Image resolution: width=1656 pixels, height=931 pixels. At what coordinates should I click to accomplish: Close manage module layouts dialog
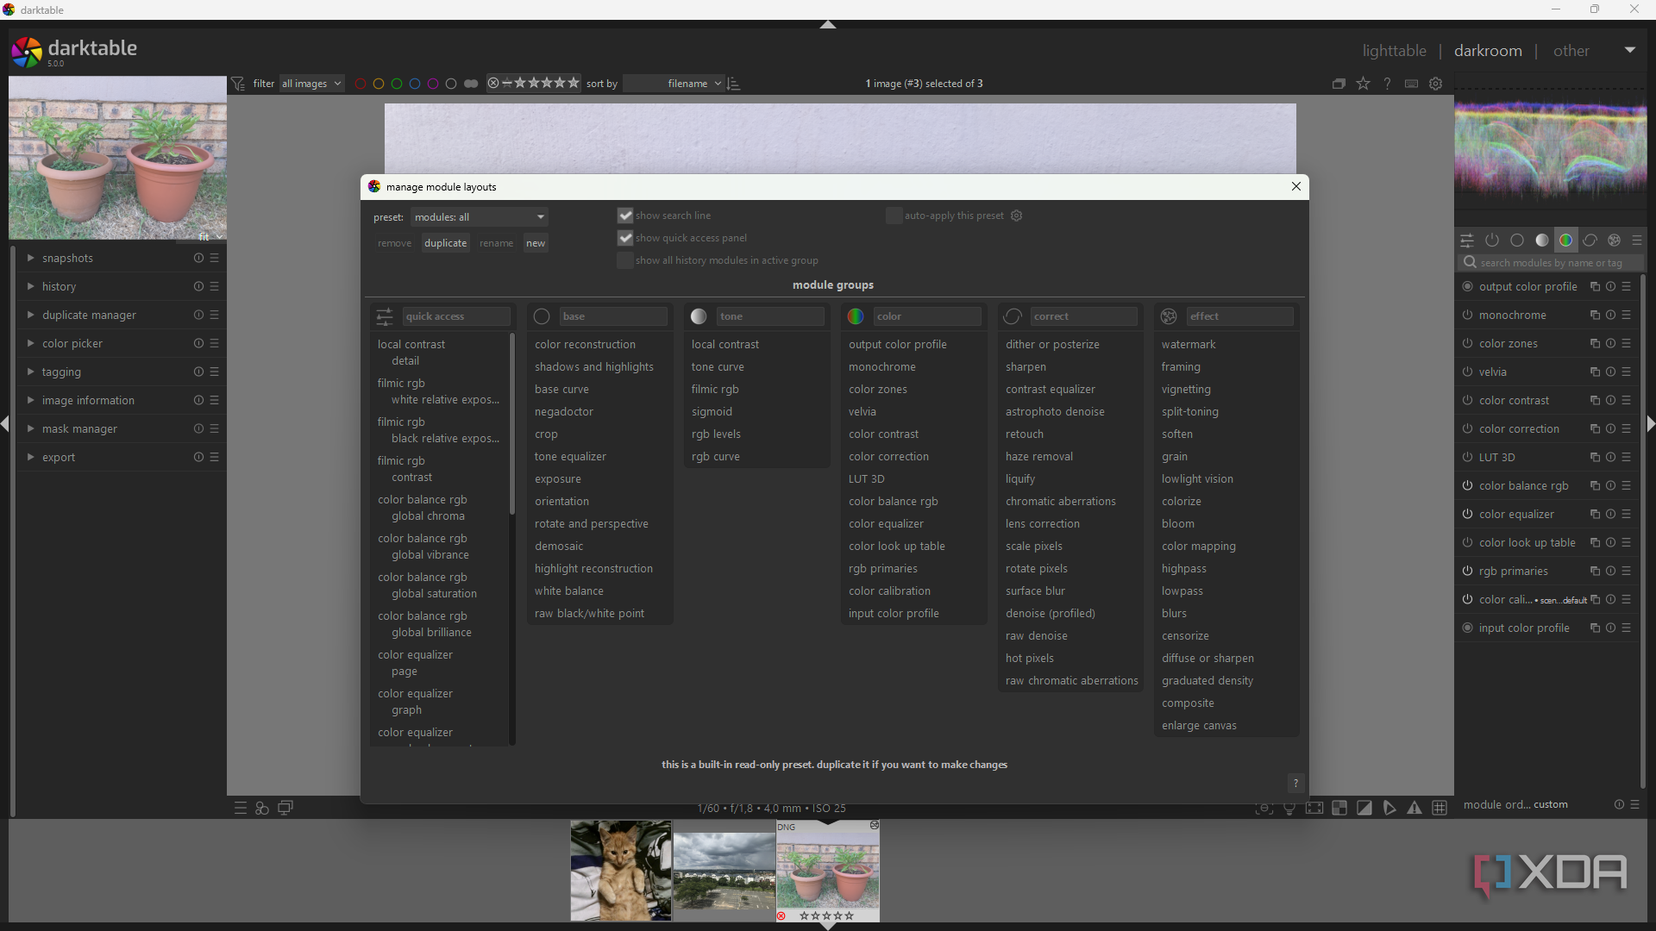[1295, 186]
